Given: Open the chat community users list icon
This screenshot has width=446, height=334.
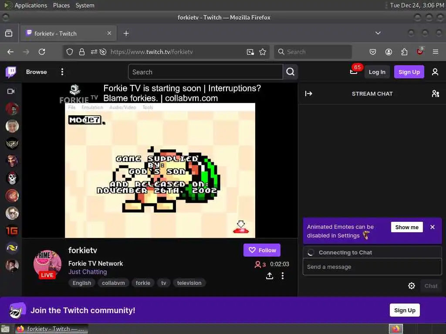Looking at the screenshot, I should [435, 94].
